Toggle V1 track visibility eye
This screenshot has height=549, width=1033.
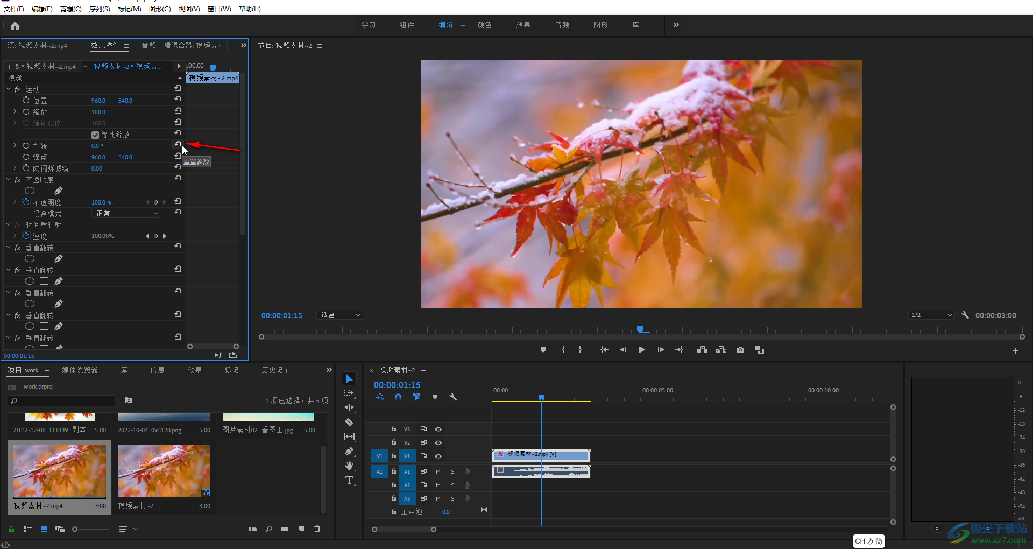tap(438, 456)
